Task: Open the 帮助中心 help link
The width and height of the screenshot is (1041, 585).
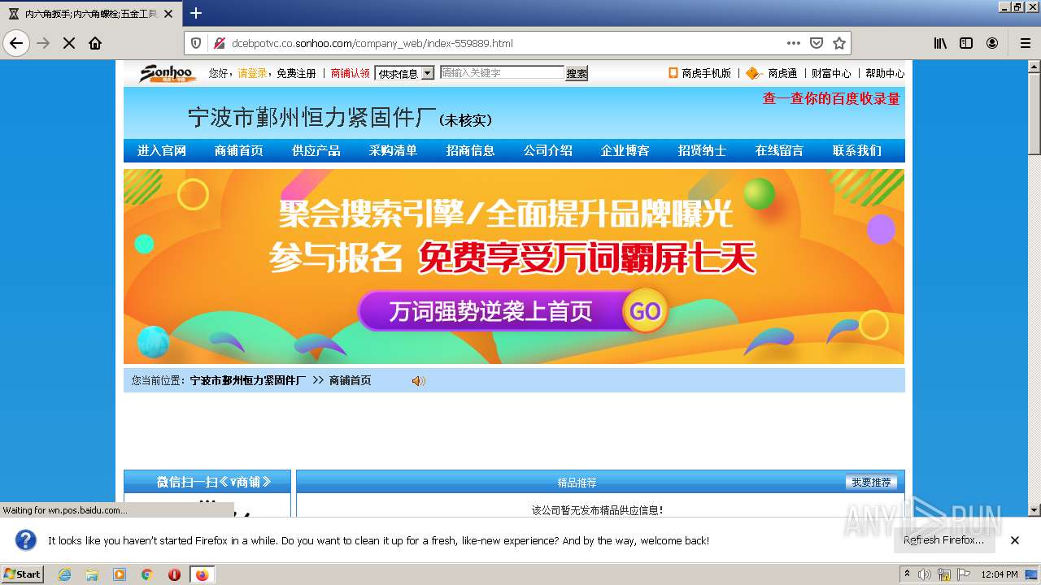Action: (885, 73)
